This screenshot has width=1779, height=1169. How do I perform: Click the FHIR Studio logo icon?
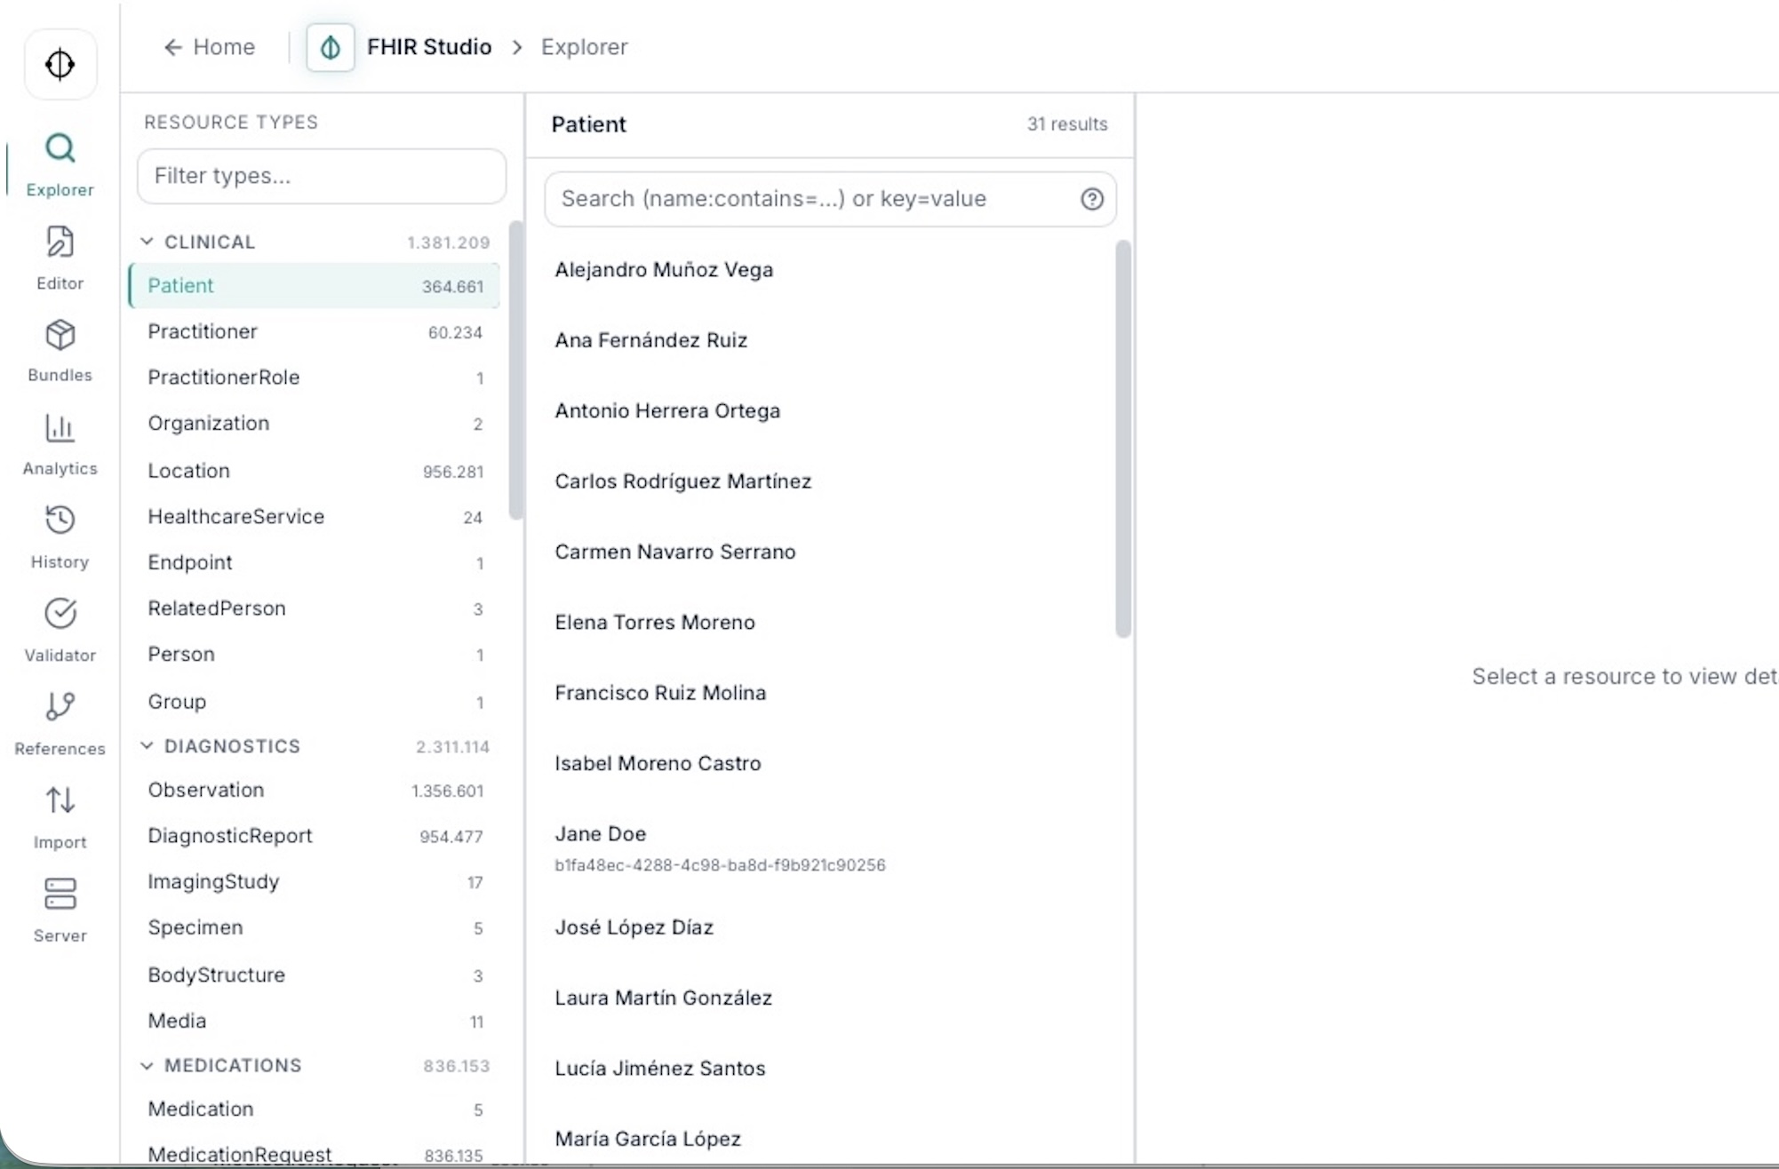[329, 47]
